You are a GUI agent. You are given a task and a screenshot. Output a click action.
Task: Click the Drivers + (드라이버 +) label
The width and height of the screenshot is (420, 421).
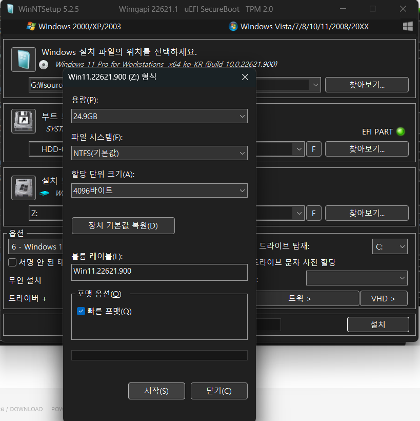point(27,298)
